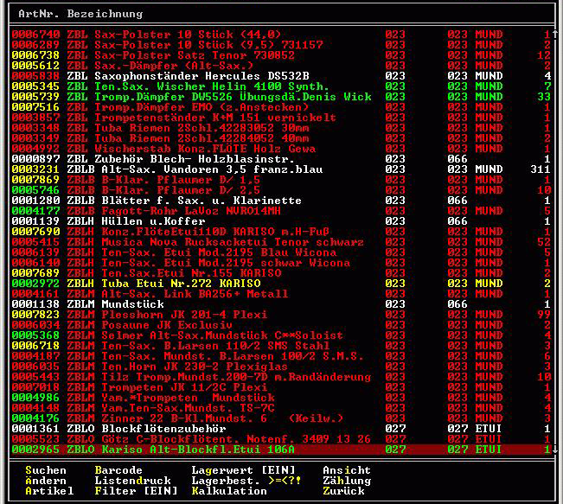Select row Trompeten JK 11/2C Plexi
The width and height of the screenshot is (563, 504).
tap(281, 387)
